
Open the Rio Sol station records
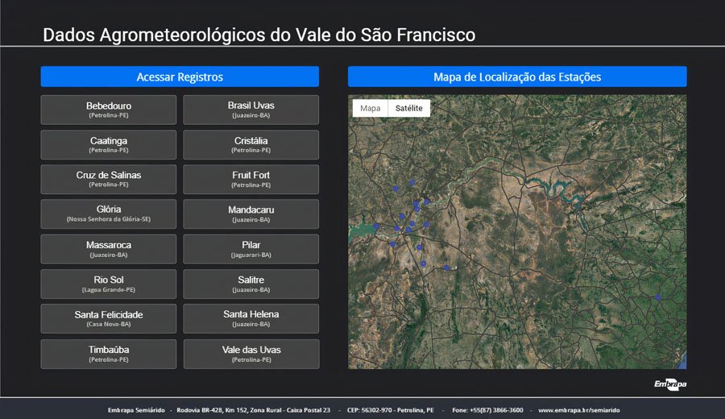click(x=109, y=284)
